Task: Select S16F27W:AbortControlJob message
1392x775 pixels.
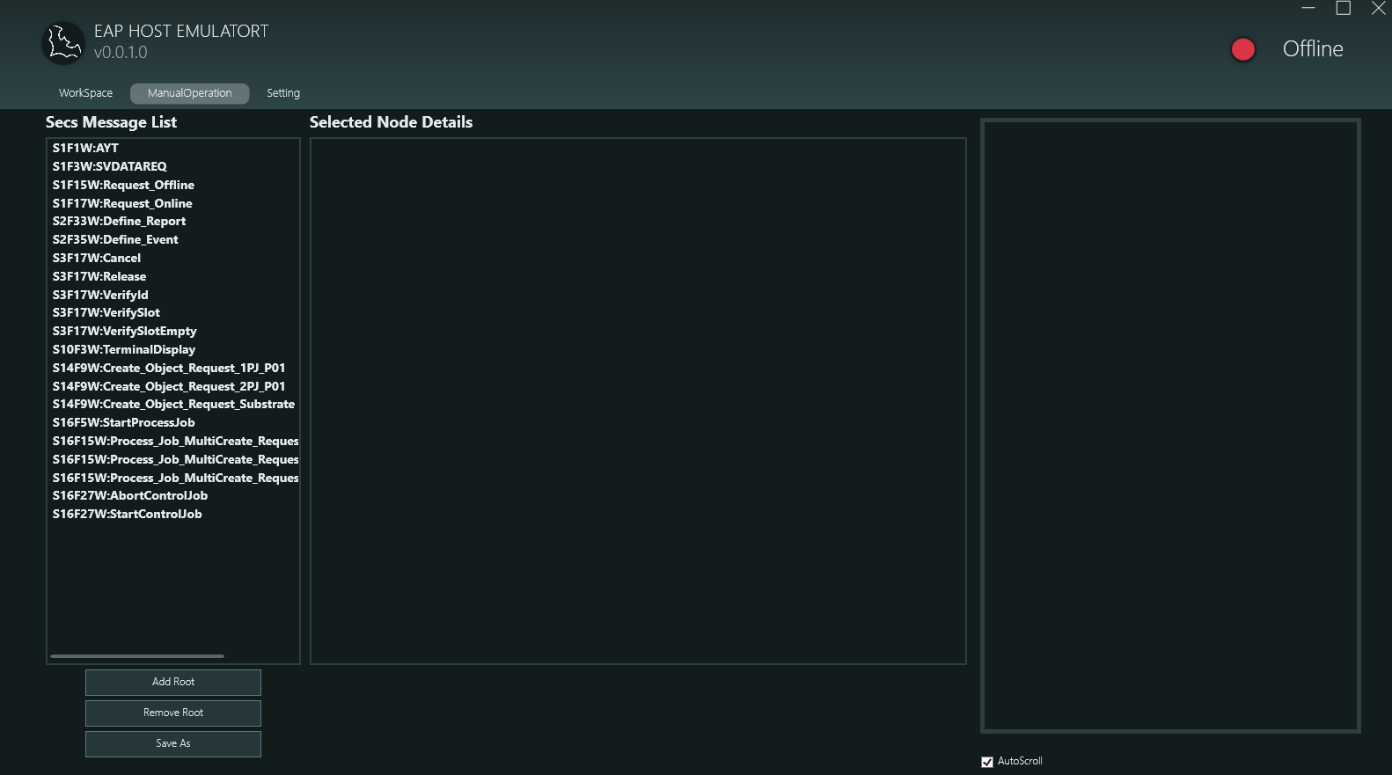Action: point(130,495)
